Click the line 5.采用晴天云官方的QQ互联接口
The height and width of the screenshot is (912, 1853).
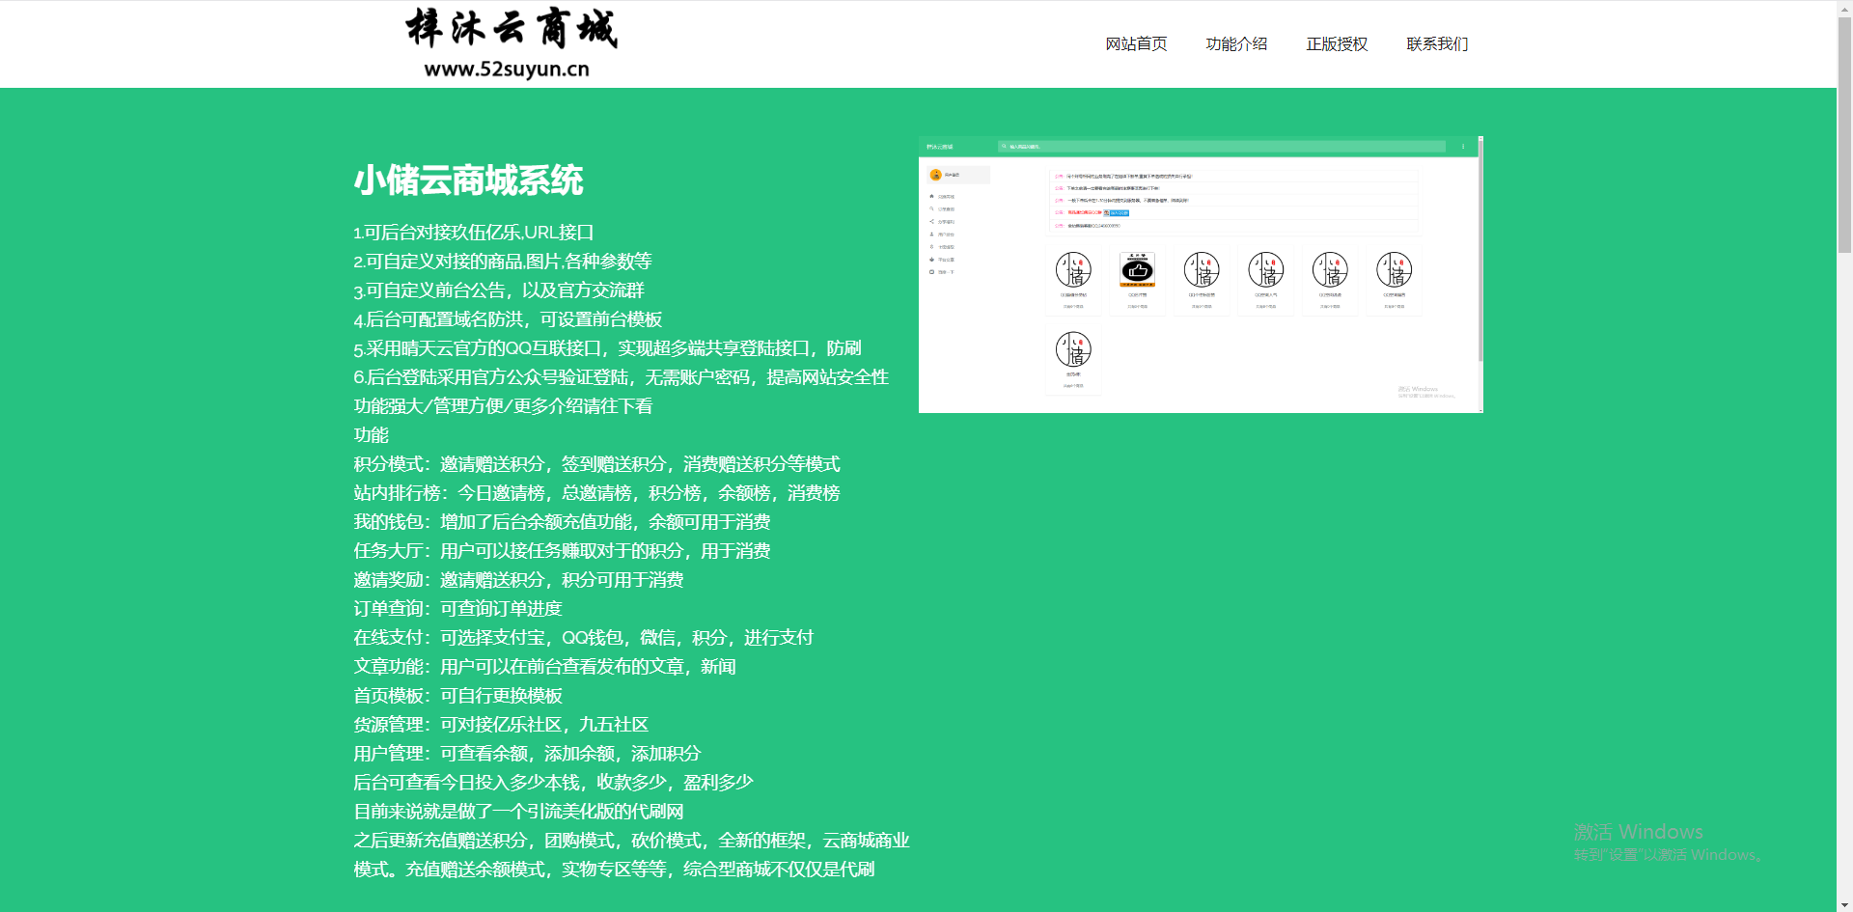[607, 348]
